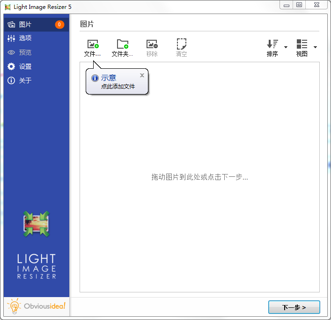Open the 关于 sidebar tab
Viewport: 331px width, 320px height.
(37, 80)
